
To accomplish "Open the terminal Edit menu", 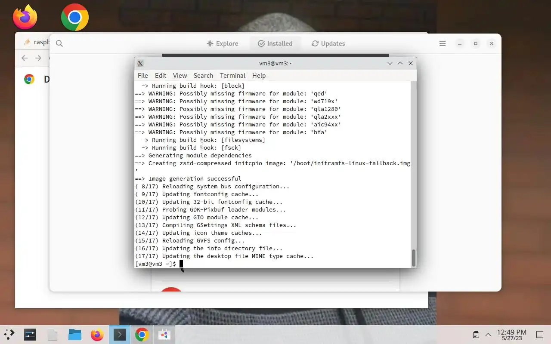I will pyautogui.click(x=161, y=75).
